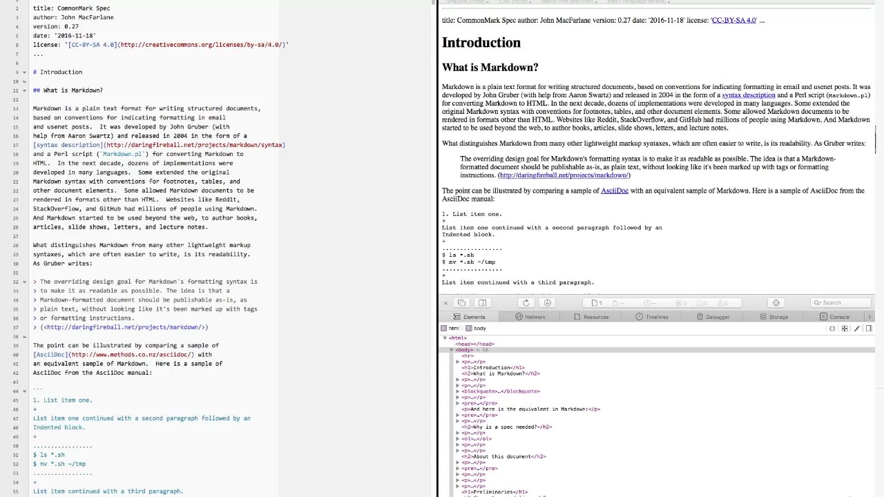Viewport: 884px width, 497px height.
Task: Open the Timelines tab
Action: (651, 317)
